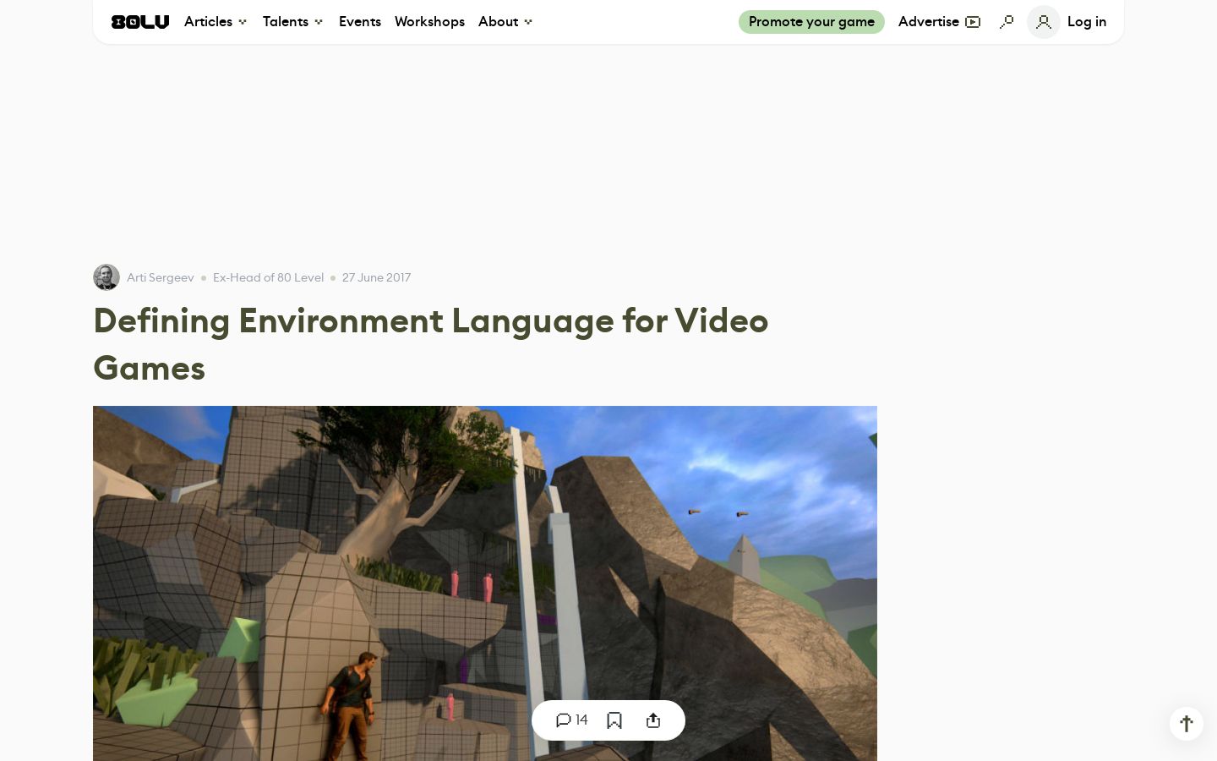This screenshot has width=1217, height=761.
Task: Click the Promote your game button
Action: pyautogui.click(x=811, y=22)
